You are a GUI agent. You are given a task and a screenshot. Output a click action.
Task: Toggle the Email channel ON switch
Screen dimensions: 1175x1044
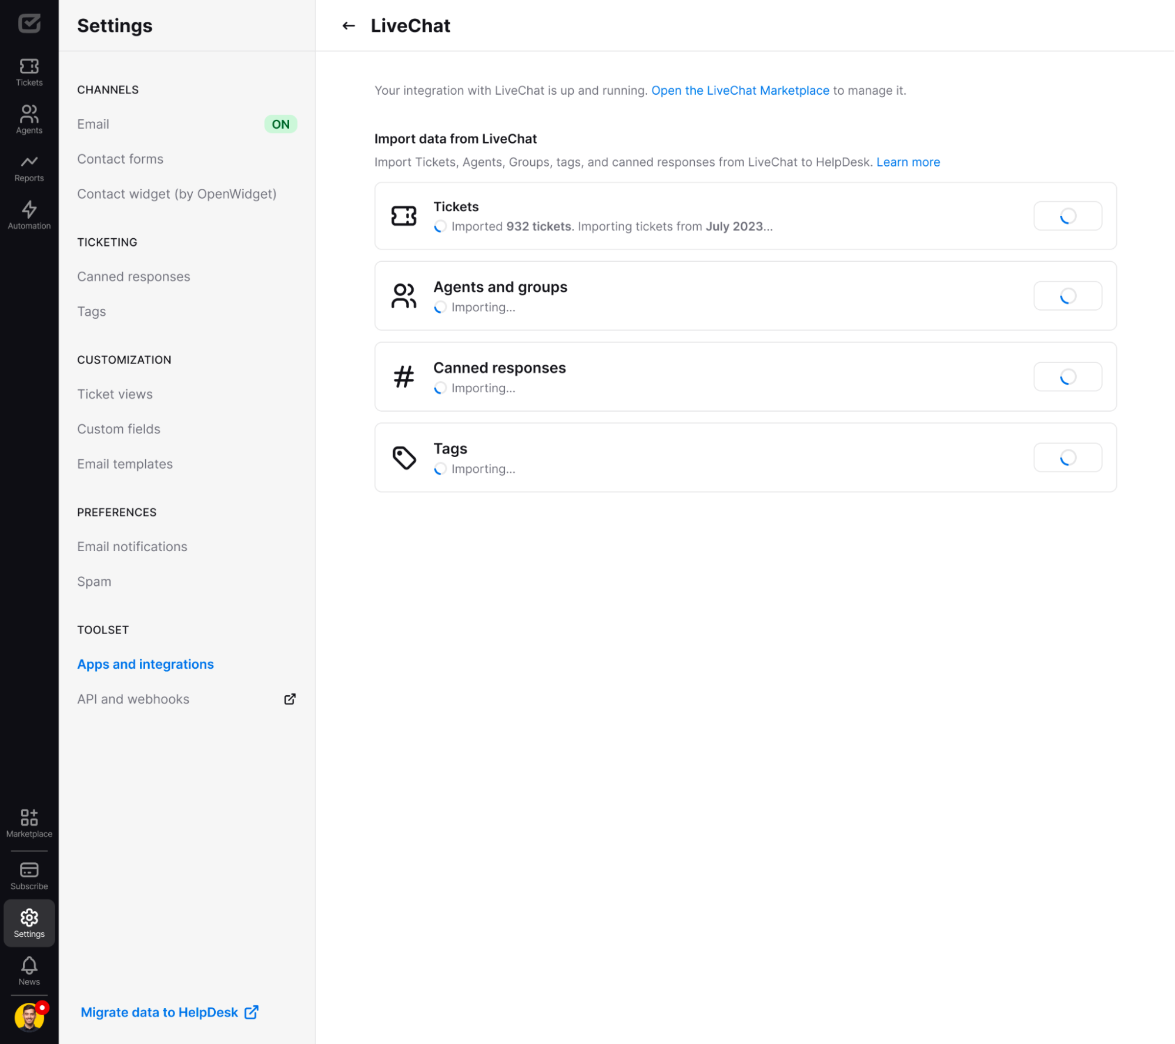[x=280, y=124]
